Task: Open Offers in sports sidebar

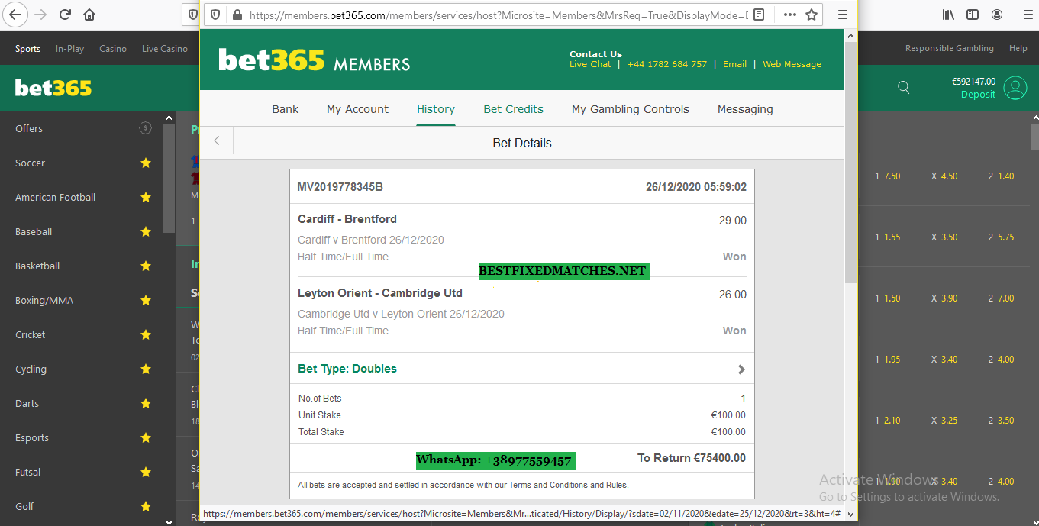Action: pyautogui.click(x=29, y=128)
